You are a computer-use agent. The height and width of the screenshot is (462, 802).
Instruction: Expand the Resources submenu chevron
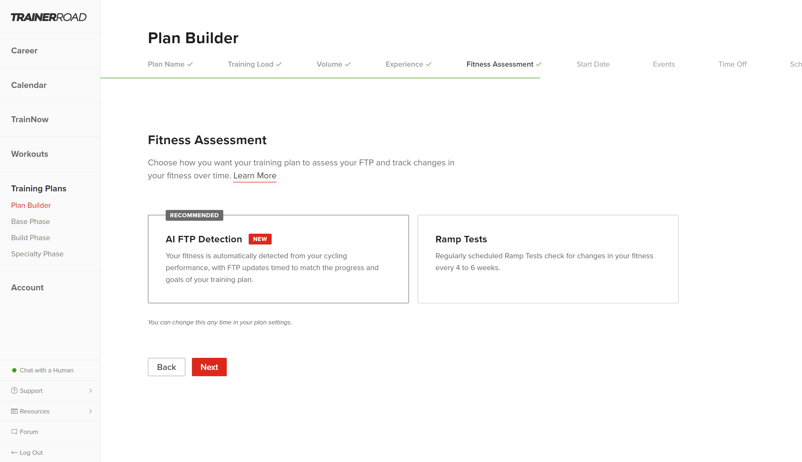point(91,411)
